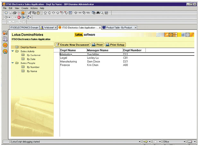Switch to the ITSOELECTRONICS Domain tab
The width and height of the screenshot is (199, 146).
coord(24,28)
